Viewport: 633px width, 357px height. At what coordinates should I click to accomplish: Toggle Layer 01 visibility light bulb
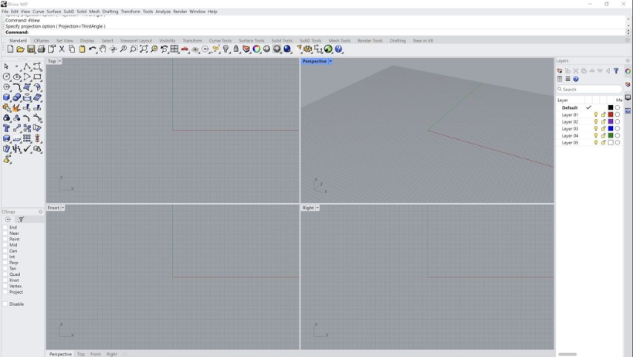(596, 115)
